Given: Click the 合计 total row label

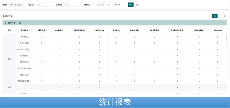Looking at the screenshot, I should pyautogui.click(x=9, y=87).
